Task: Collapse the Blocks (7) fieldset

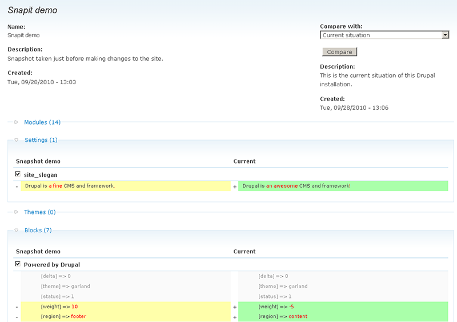Action: pos(38,230)
